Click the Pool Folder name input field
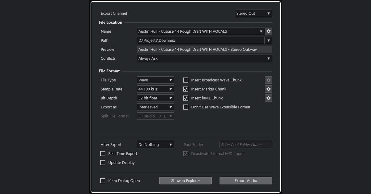The image size is (371, 194). (x=246, y=145)
